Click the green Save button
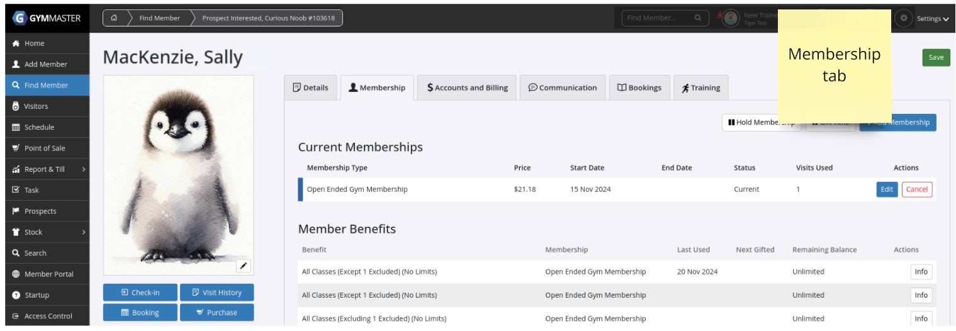The image size is (956, 331). tap(936, 57)
